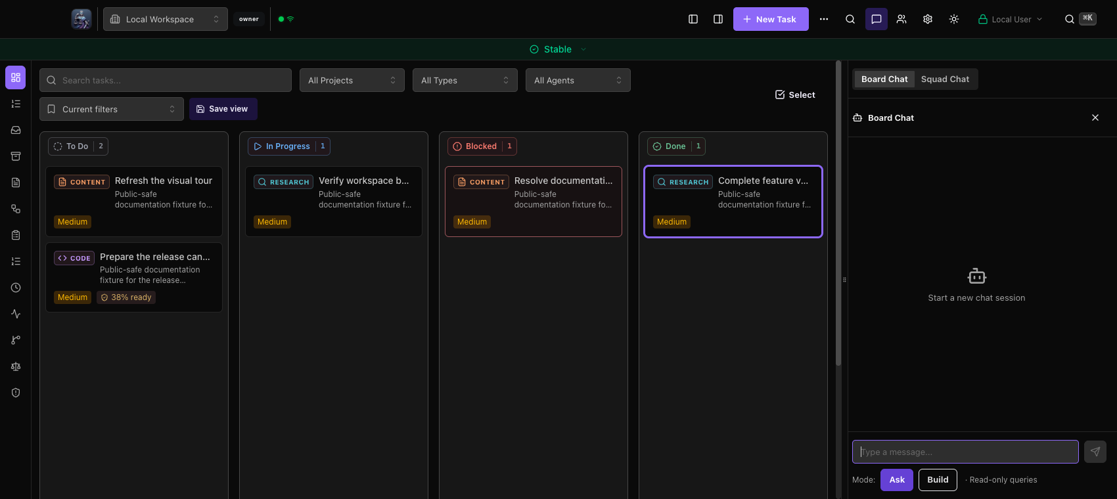Screen dimensions: 1117x499
Task: Open the search magnifier in top bar
Action: [850, 19]
